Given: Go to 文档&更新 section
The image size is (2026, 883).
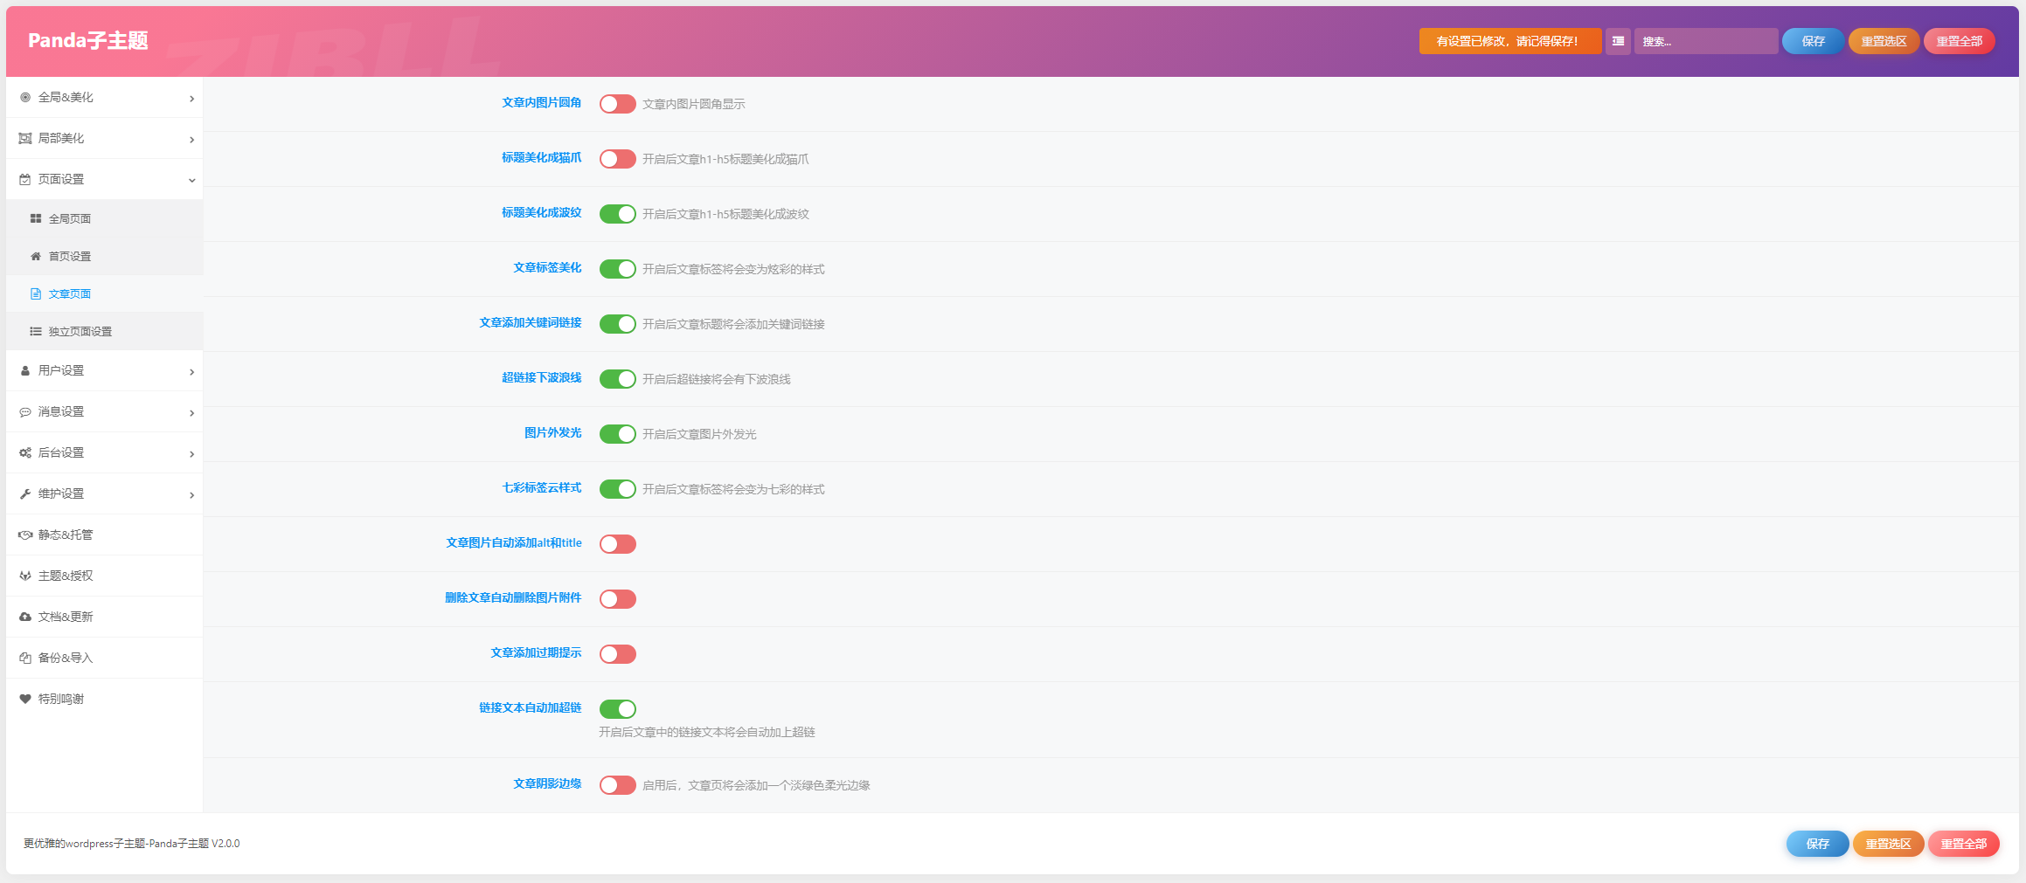Looking at the screenshot, I should click(x=104, y=617).
